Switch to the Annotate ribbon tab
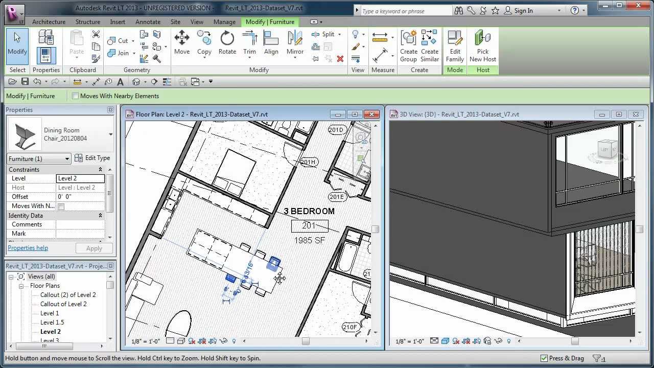 click(148, 21)
